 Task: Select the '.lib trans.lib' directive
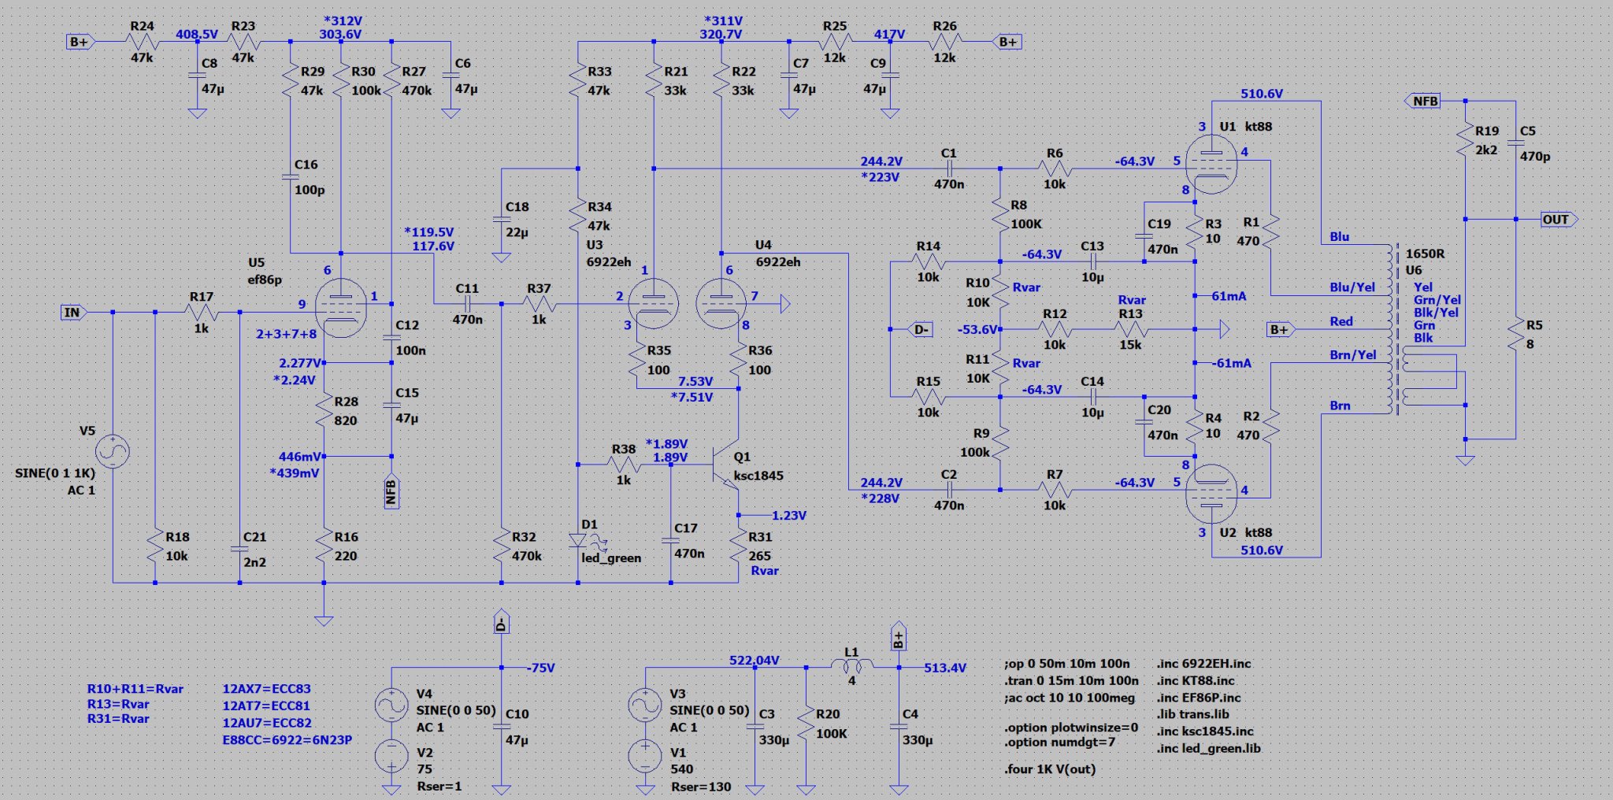tap(1192, 714)
